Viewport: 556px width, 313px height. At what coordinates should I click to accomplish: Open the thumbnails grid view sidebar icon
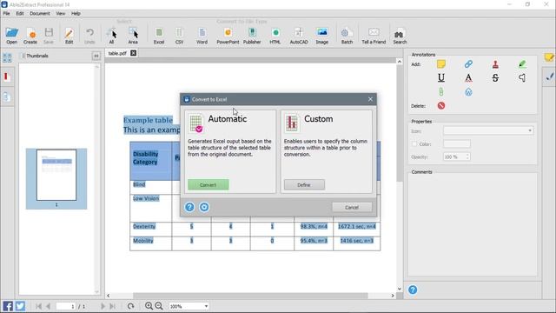pyautogui.click(x=7, y=57)
